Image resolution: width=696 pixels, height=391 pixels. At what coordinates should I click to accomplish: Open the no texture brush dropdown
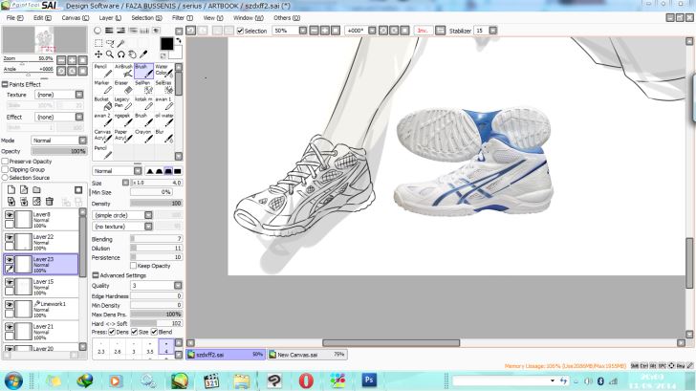[x=148, y=227]
